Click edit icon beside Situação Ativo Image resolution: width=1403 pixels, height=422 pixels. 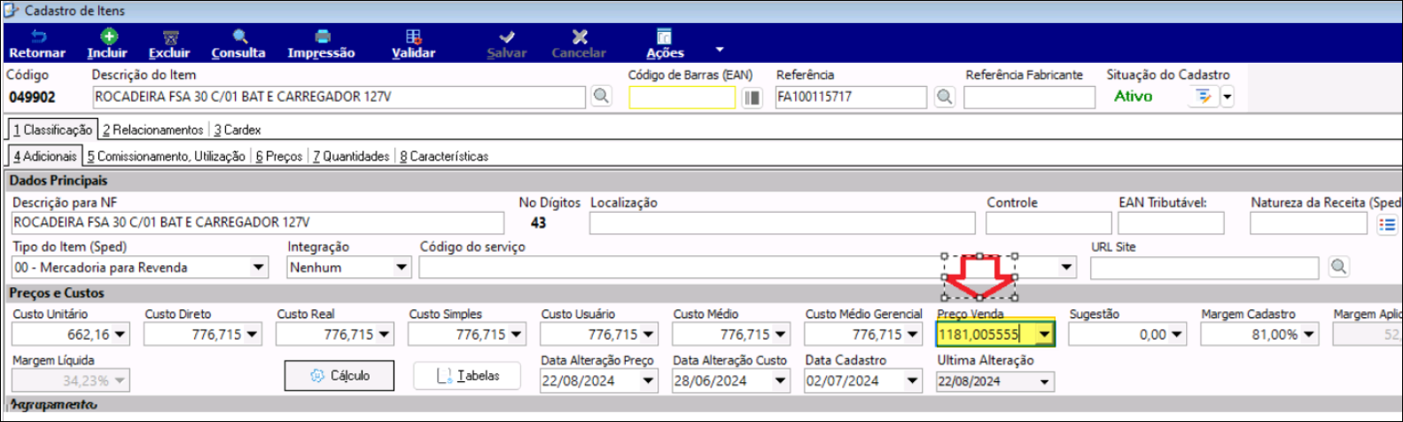[x=1203, y=96]
